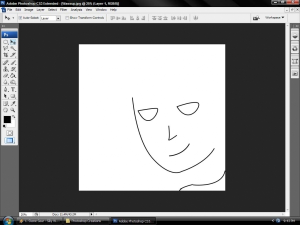Image resolution: width=300 pixels, height=225 pixels.
Task: Click Adobe Photoshop CS3 taskbar button
Action: tap(133, 221)
